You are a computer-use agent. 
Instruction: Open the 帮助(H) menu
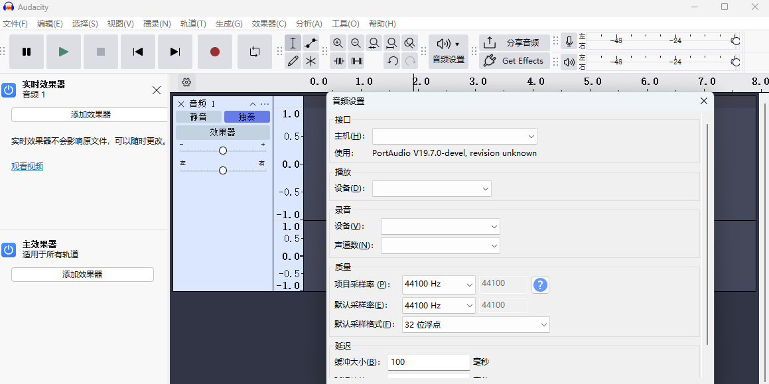click(382, 23)
